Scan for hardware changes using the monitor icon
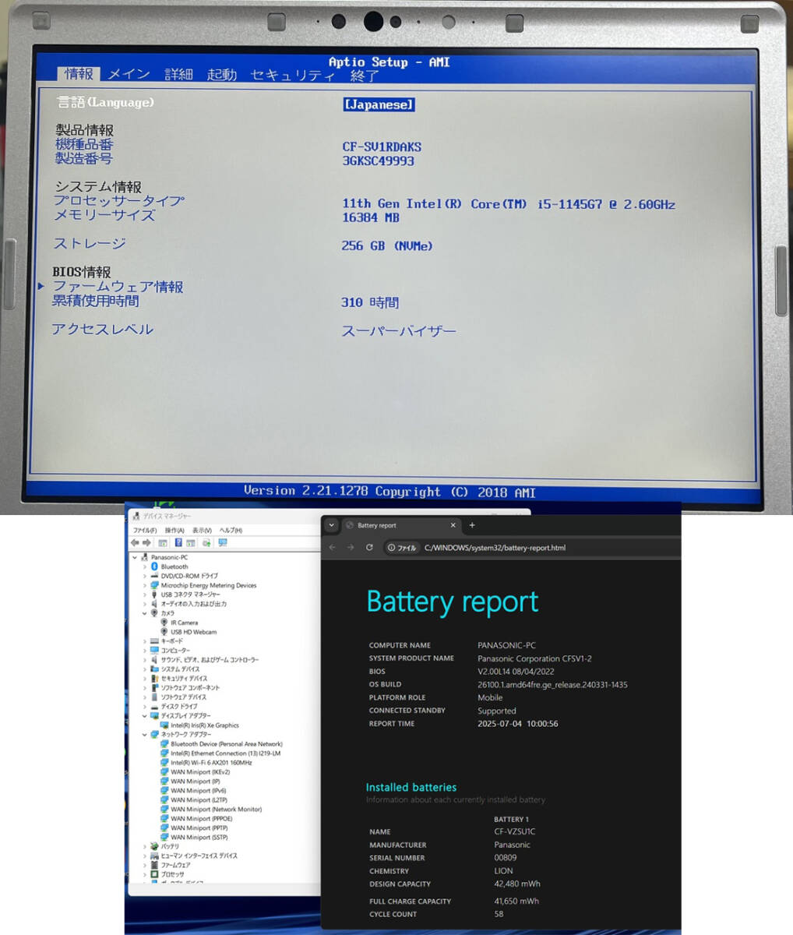 223,543
